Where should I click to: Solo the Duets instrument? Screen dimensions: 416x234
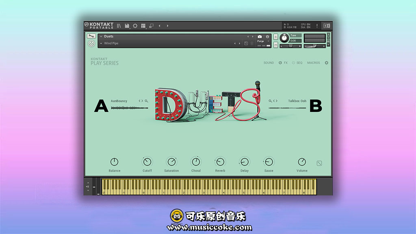(276, 37)
